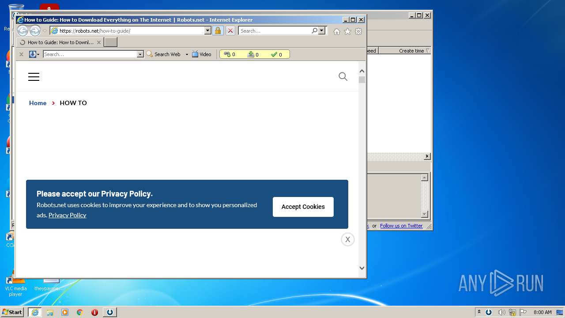Open the Robots.net site search icon
The height and width of the screenshot is (318, 565).
(343, 76)
